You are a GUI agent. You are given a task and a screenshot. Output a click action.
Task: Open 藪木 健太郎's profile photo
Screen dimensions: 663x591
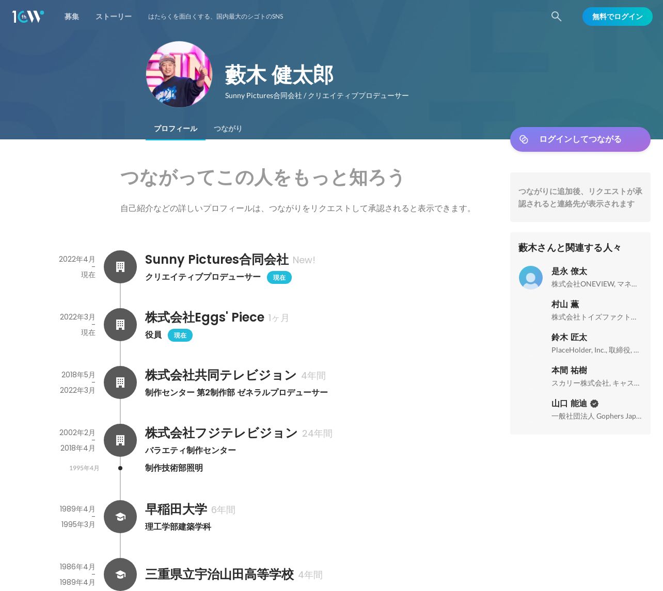(179, 74)
